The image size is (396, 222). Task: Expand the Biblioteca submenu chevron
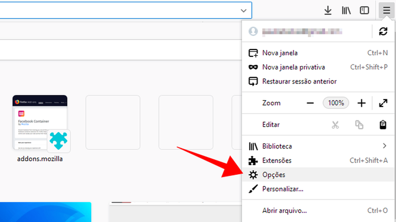[x=385, y=146]
